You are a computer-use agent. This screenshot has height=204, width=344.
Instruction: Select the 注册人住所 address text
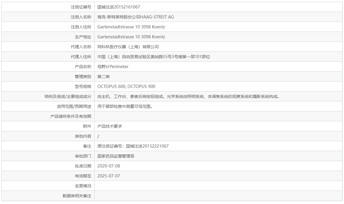tap(131, 27)
